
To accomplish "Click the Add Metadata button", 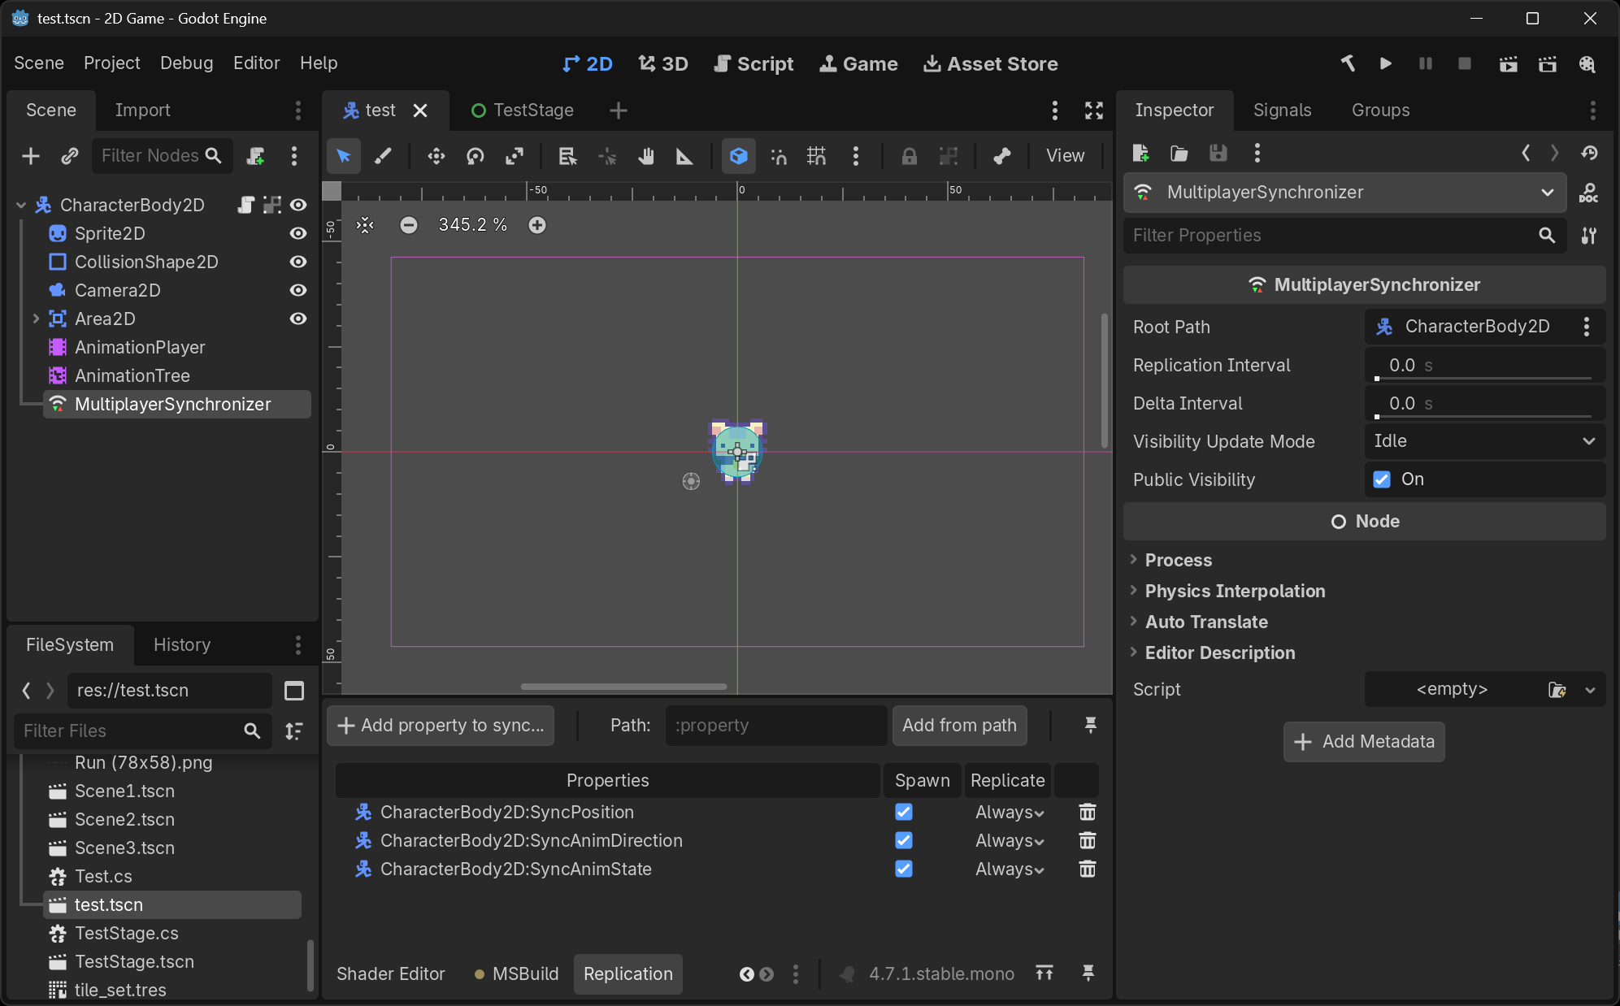I will pyautogui.click(x=1364, y=741).
